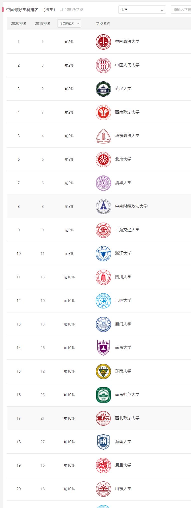This screenshot has height=508, width=191.
Task: Click the Renmin University of China crest
Action: (103, 65)
